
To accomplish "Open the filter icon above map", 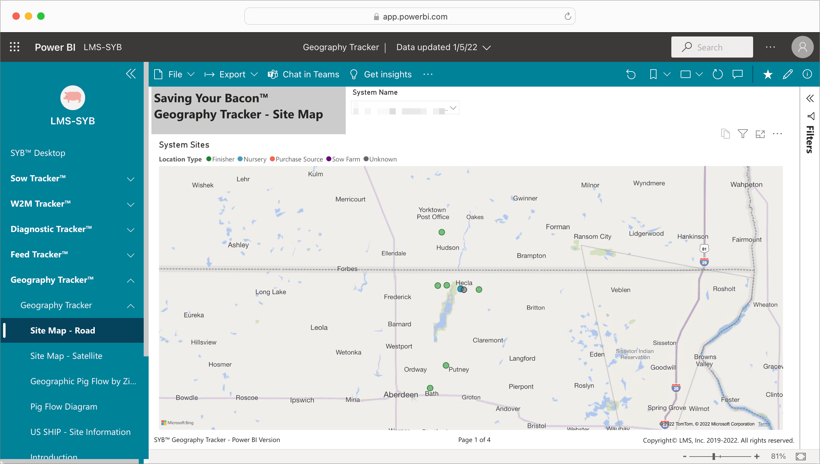I will [x=743, y=134].
